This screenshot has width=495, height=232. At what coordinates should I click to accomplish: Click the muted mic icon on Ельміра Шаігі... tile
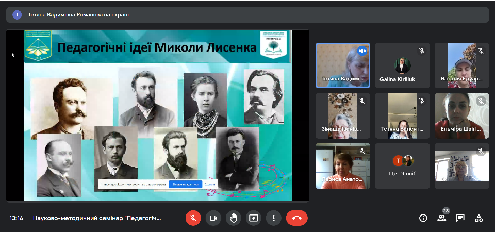pyautogui.click(x=481, y=101)
